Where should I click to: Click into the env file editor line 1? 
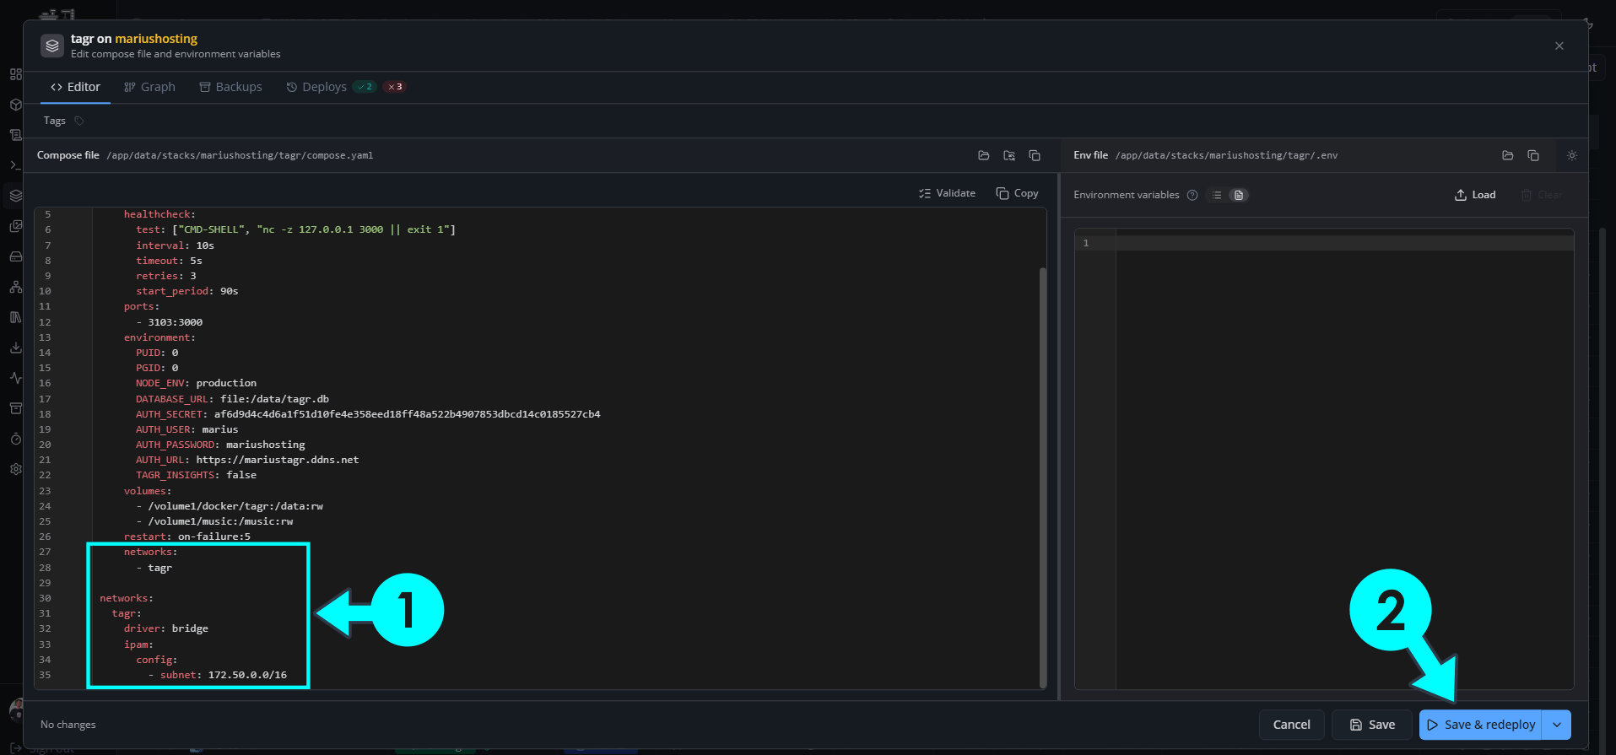point(1345,243)
